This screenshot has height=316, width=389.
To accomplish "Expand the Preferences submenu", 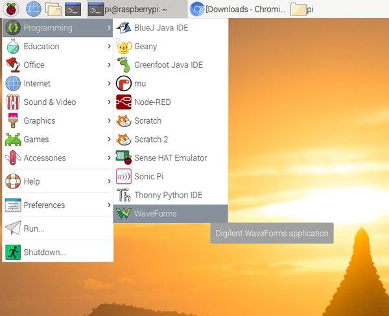I will pyautogui.click(x=44, y=205).
